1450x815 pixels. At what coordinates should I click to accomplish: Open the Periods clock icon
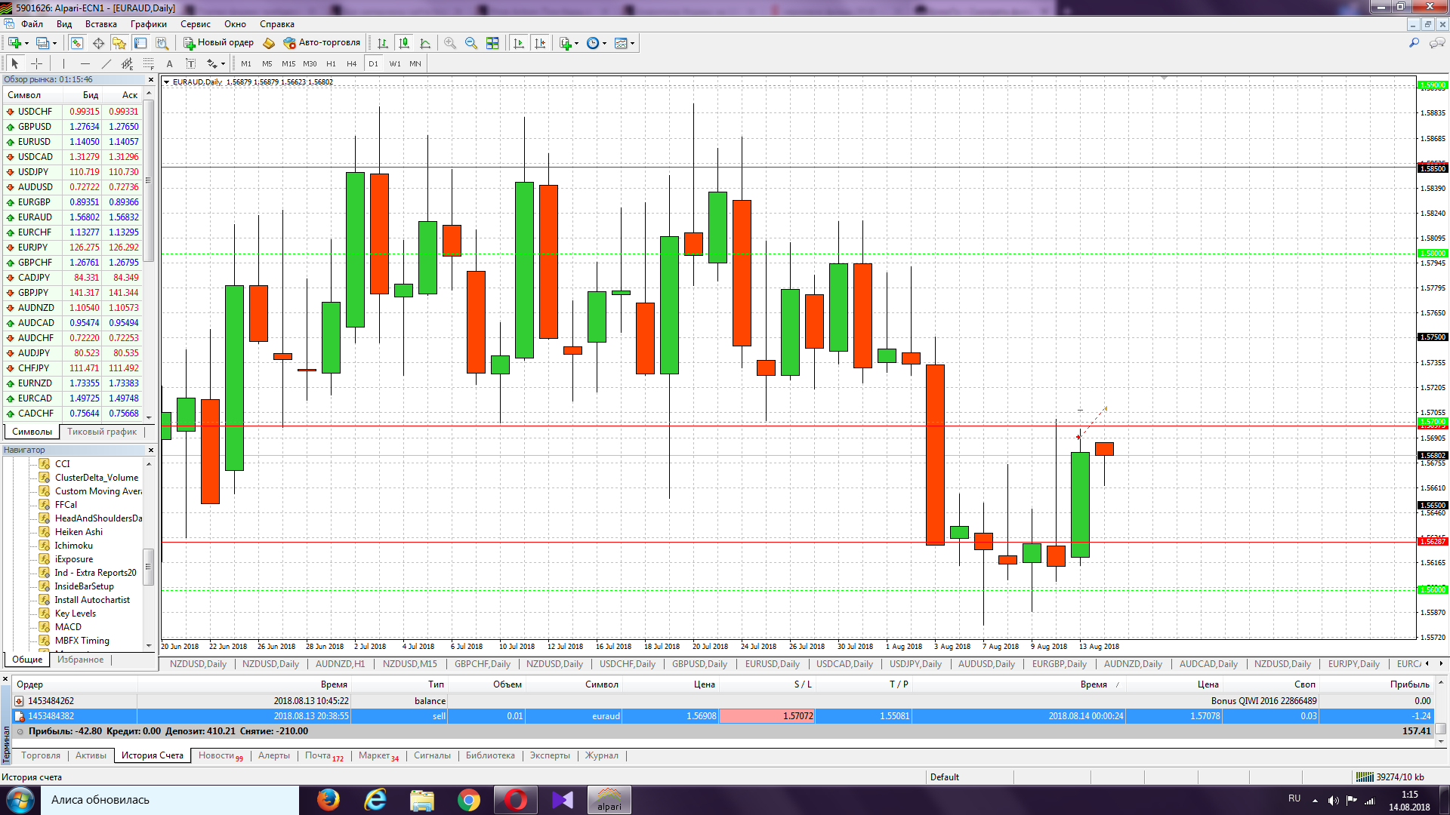[593, 43]
